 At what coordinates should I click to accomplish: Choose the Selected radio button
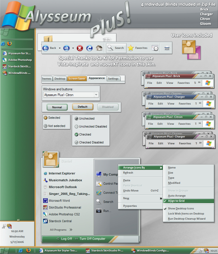pyautogui.click(x=46, y=118)
